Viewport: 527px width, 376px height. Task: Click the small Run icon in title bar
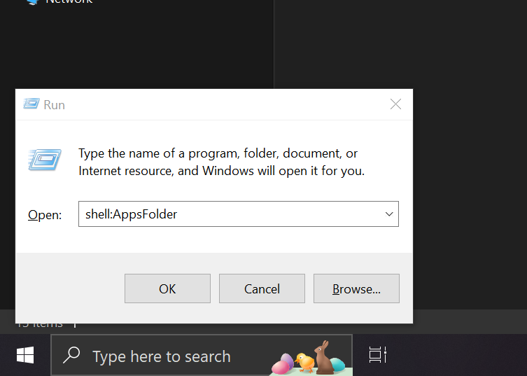[x=31, y=104]
